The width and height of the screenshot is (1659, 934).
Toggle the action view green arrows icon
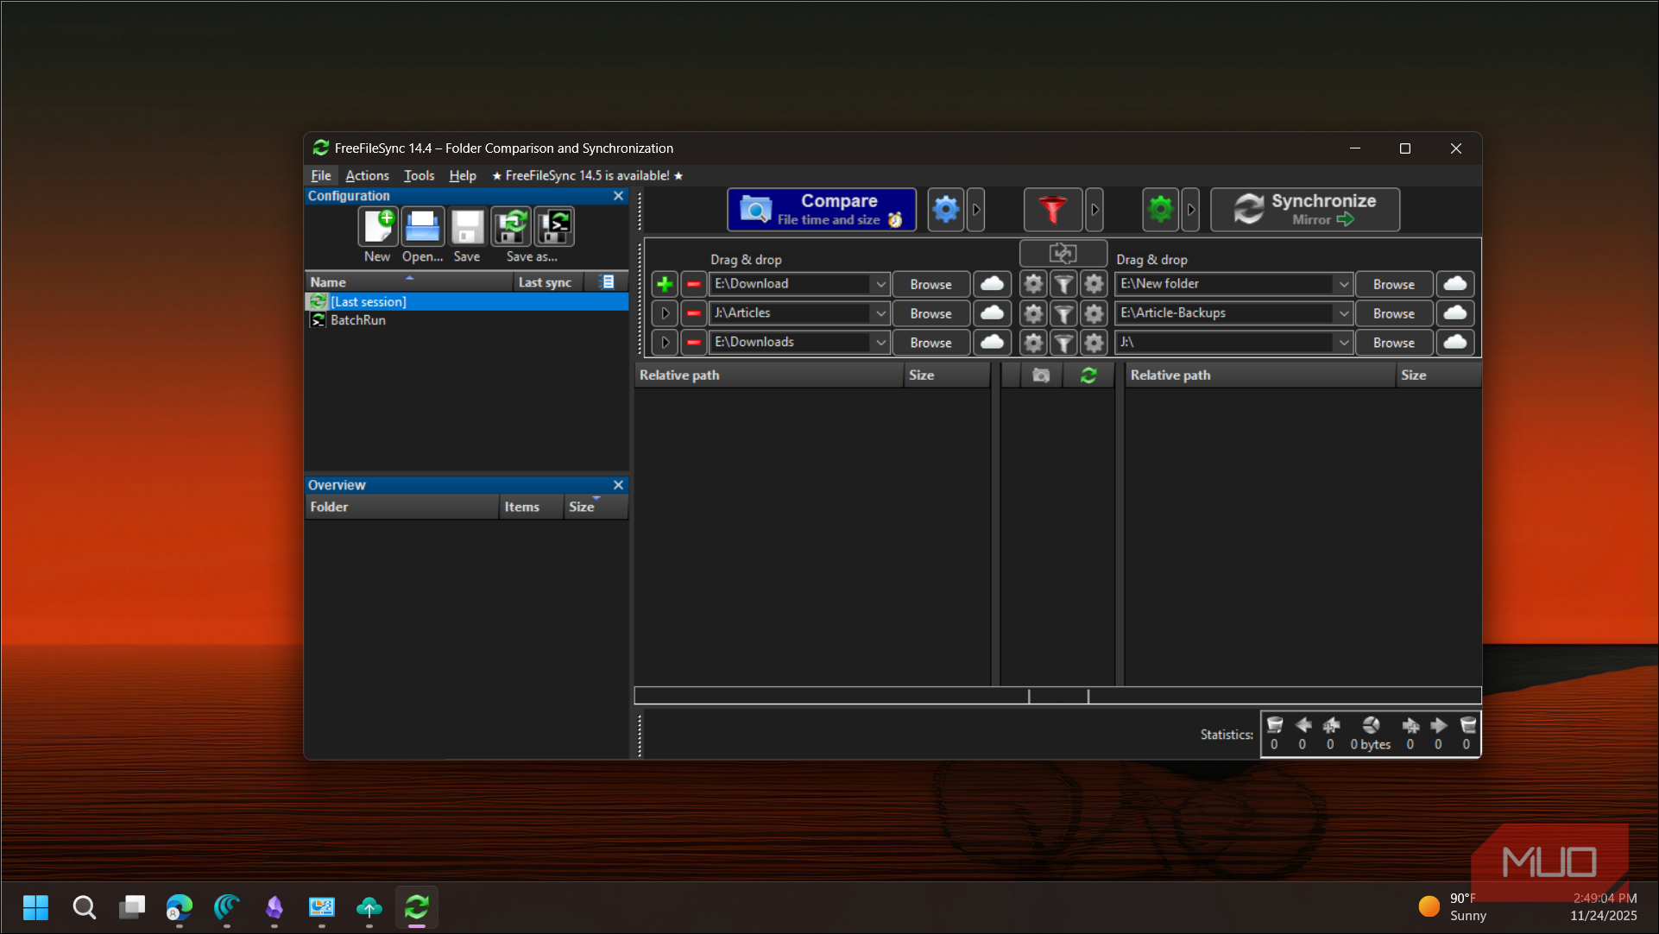point(1088,375)
